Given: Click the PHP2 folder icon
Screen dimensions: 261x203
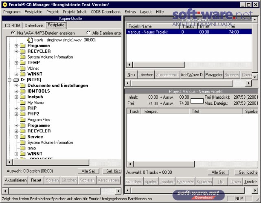Looking at the screenshot, I should 23,114.
